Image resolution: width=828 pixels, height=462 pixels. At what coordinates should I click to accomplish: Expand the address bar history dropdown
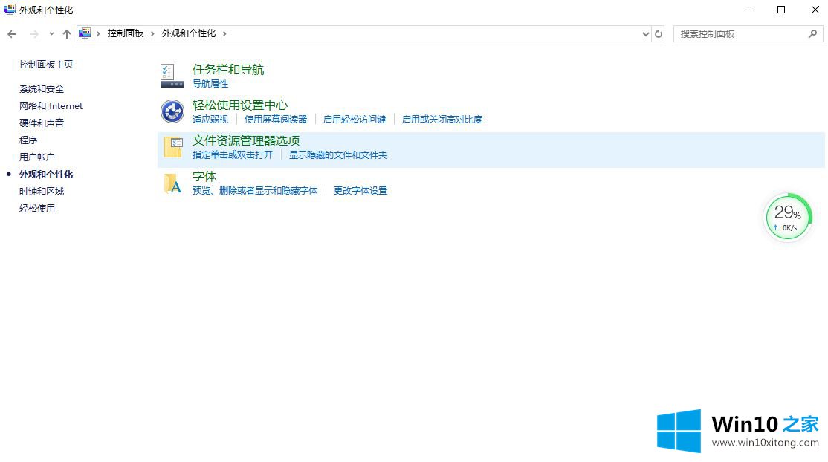click(x=645, y=34)
